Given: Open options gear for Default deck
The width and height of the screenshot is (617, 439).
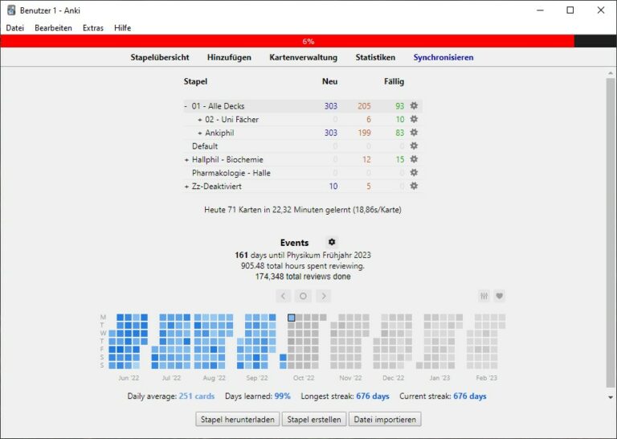Looking at the screenshot, I should click(x=414, y=146).
